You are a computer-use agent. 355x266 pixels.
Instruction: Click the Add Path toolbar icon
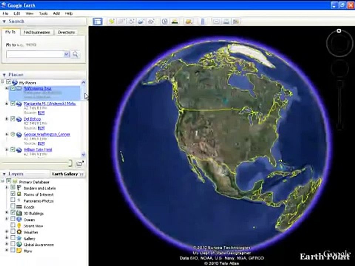(x=131, y=21)
